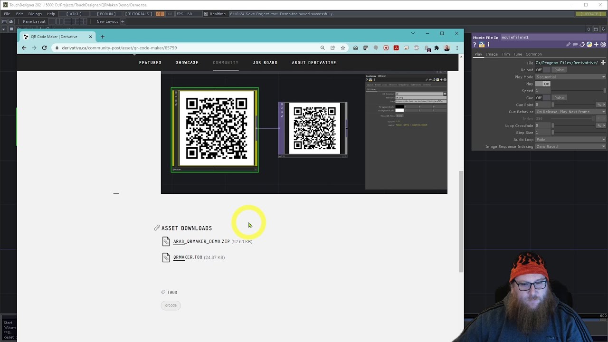
Task: Open the Chrome three-dot menu
Action: [457, 48]
